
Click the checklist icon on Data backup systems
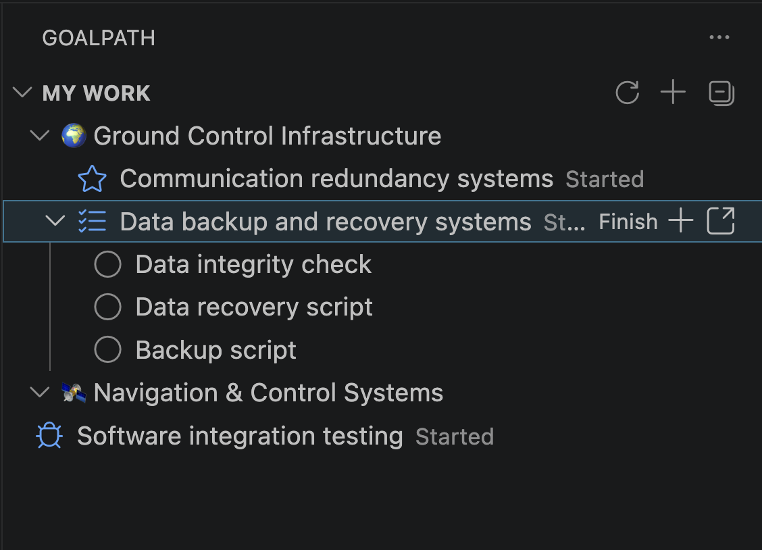[x=93, y=221]
